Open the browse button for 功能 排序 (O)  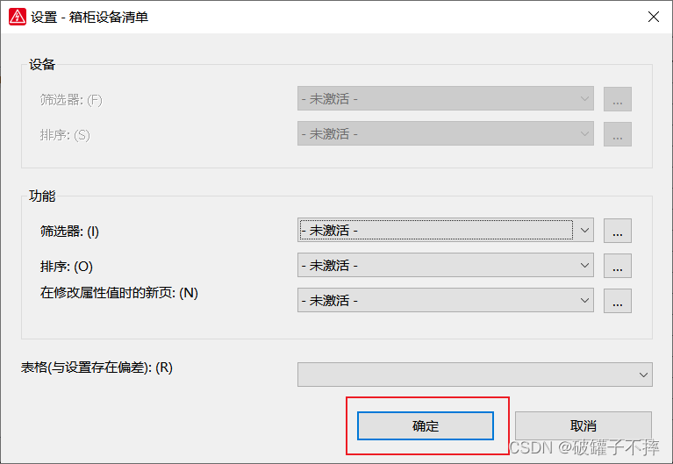(618, 265)
